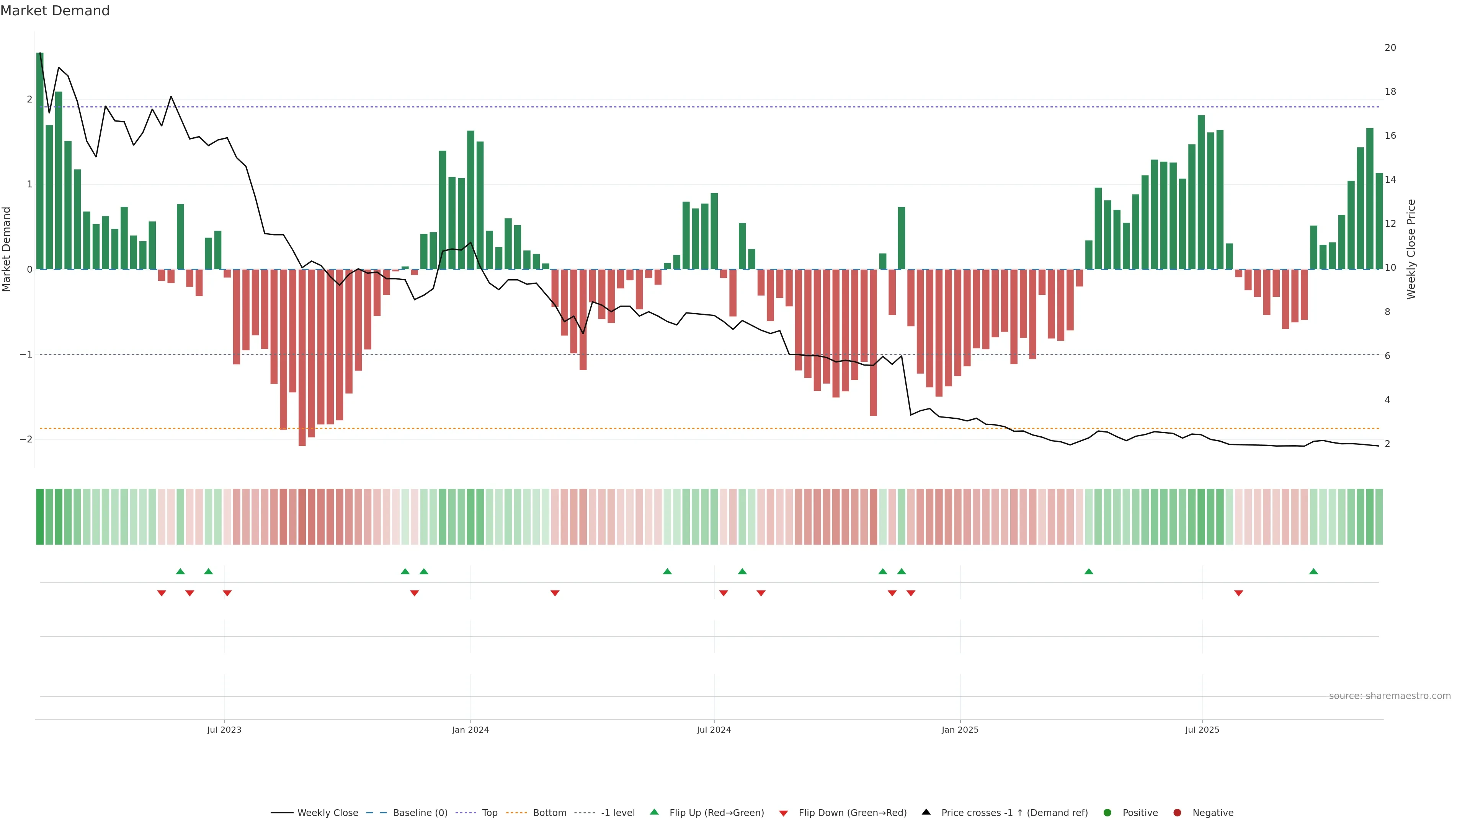1470x826 pixels.
Task: Click the black Weekly Close line legend symbol
Action: click(282, 812)
